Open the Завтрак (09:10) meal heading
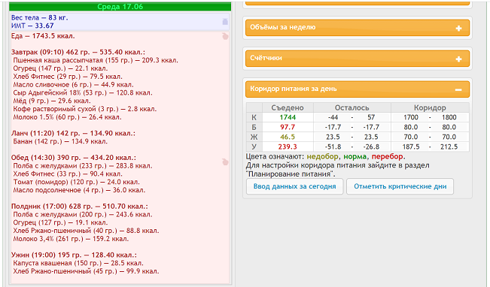490x287 pixels. [78, 52]
